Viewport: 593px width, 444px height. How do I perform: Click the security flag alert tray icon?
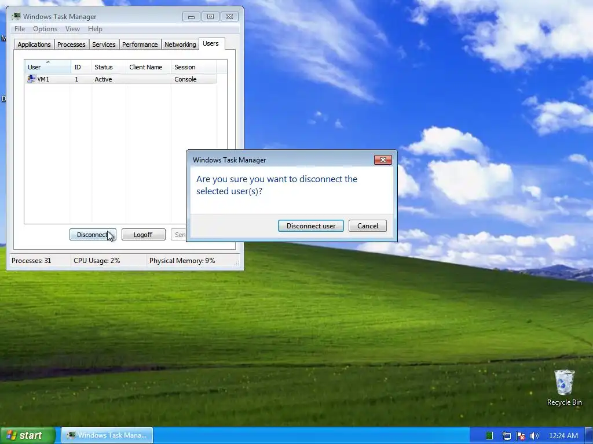tap(521, 436)
